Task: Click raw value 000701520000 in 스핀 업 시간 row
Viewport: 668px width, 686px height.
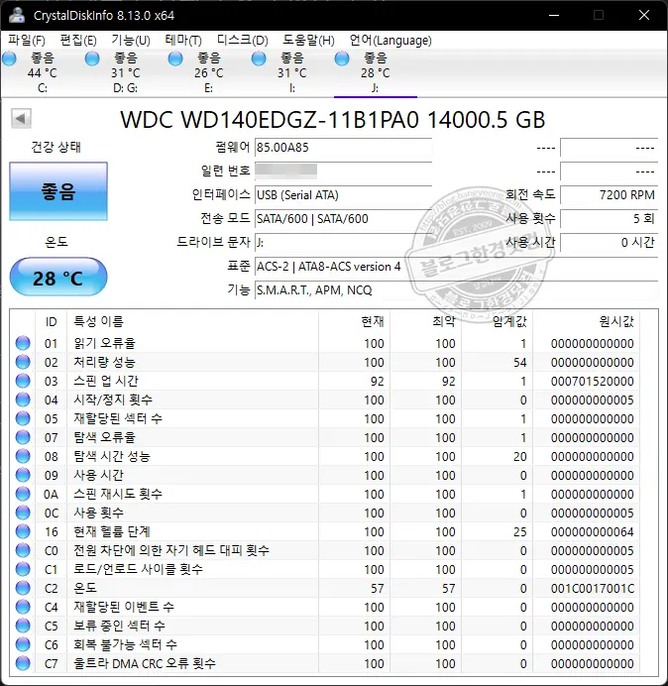Action: coord(593,381)
